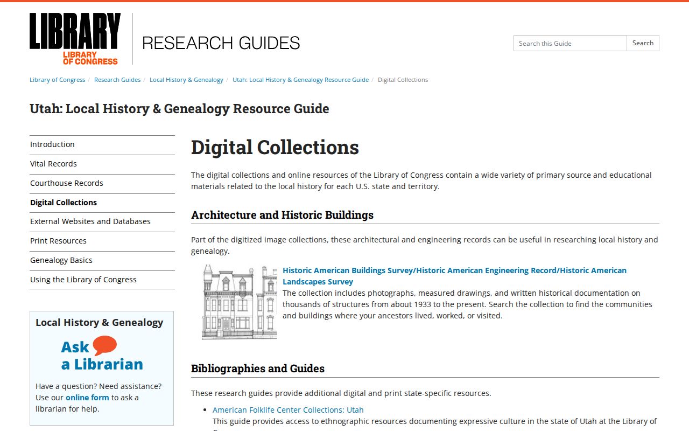The height and width of the screenshot is (431, 689).
Task: Open the online form link
Action: [87, 398]
